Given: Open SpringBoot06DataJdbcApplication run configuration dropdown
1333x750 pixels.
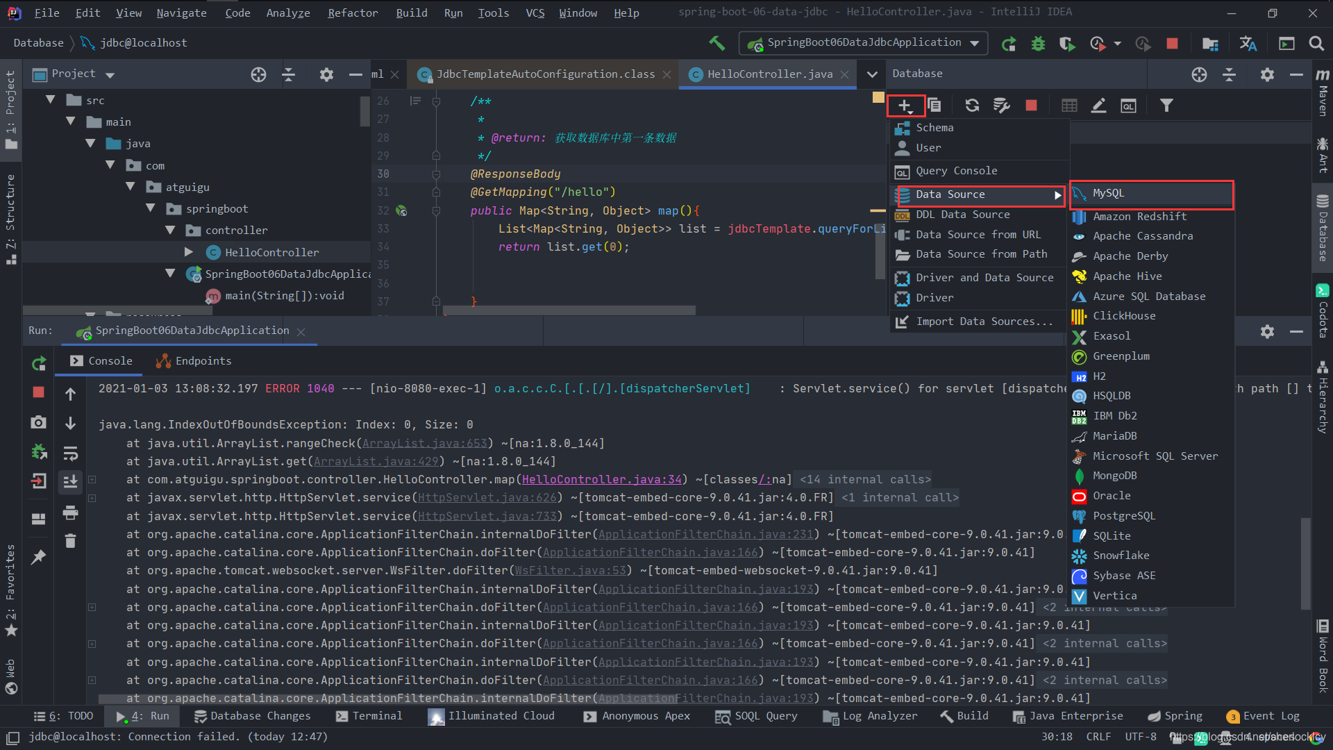Looking at the screenshot, I should click(x=864, y=43).
